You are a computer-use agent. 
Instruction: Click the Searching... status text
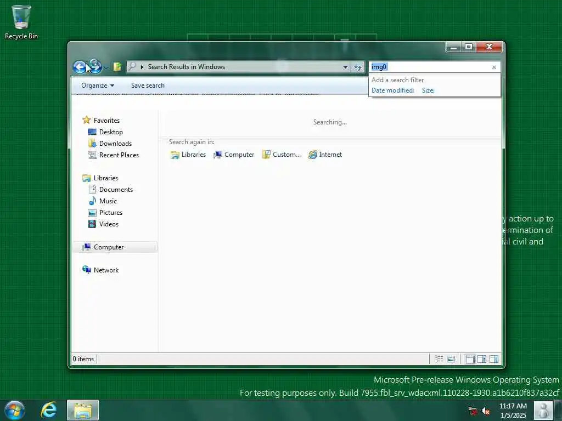(x=330, y=122)
